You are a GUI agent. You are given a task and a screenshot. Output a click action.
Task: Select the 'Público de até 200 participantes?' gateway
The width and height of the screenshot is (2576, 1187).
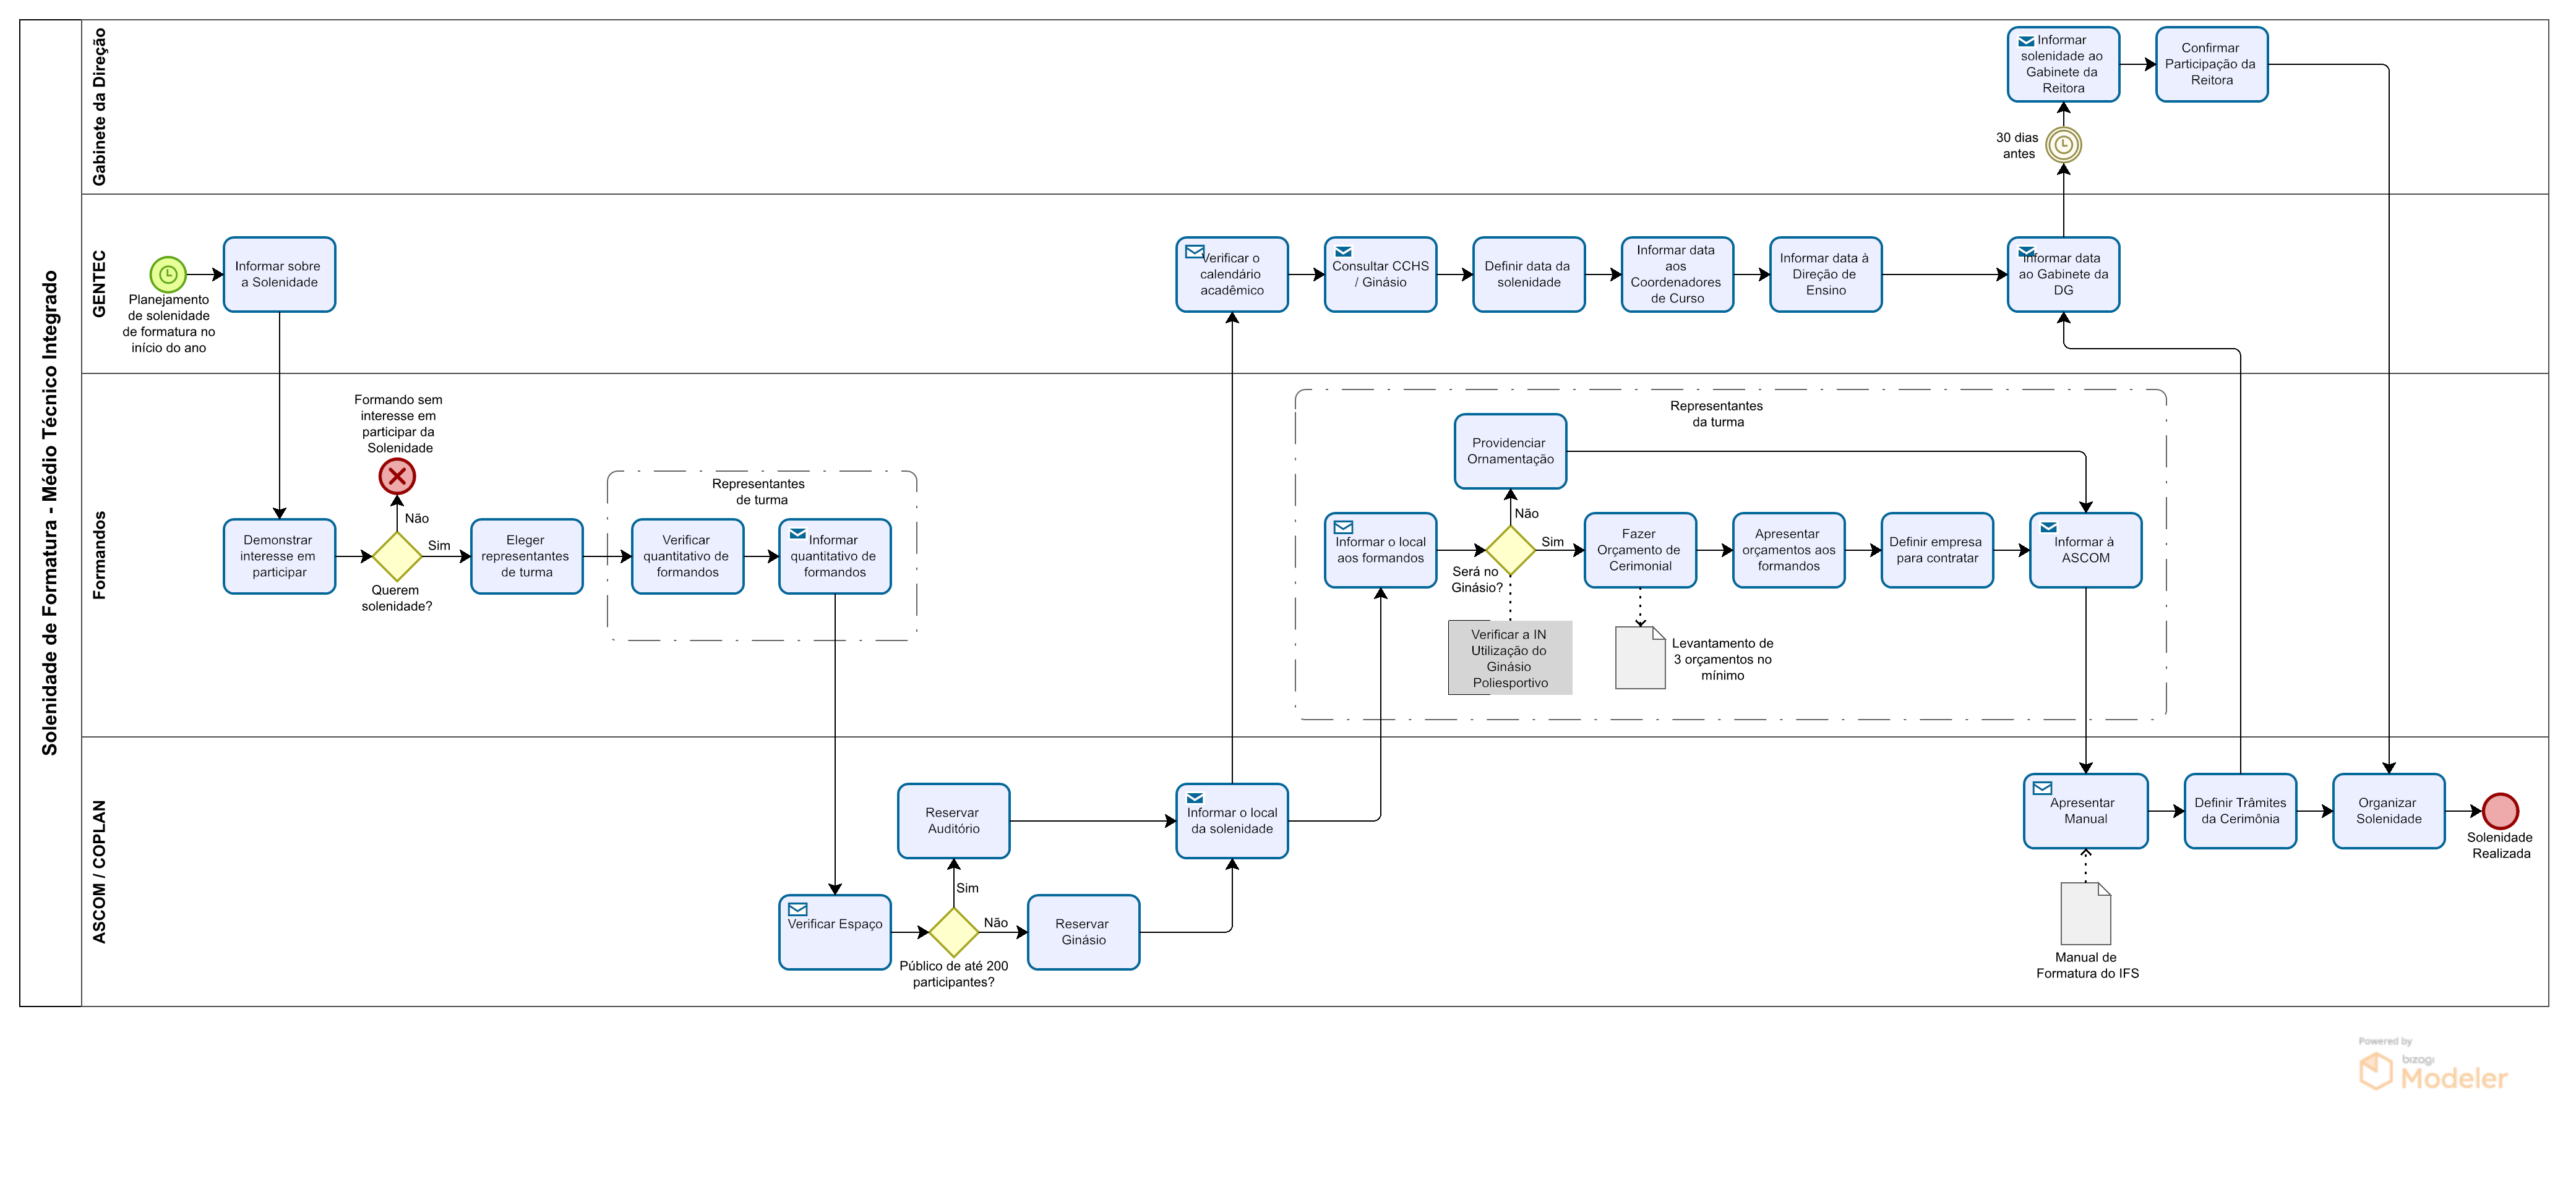pyautogui.click(x=953, y=932)
